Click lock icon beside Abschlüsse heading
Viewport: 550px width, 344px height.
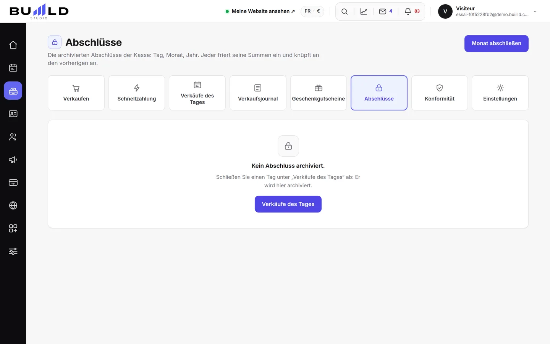[55, 42]
